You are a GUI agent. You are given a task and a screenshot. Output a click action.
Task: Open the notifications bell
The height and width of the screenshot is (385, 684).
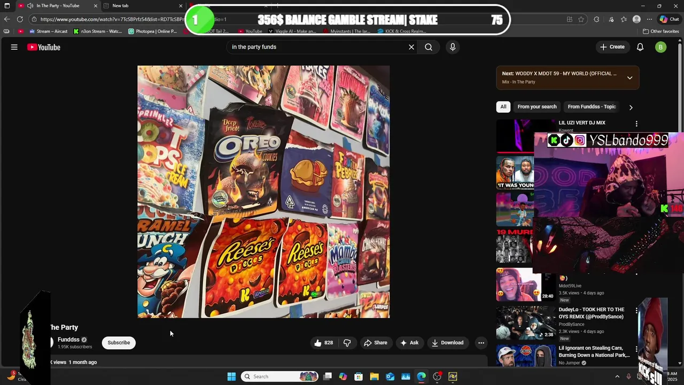click(x=640, y=47)
